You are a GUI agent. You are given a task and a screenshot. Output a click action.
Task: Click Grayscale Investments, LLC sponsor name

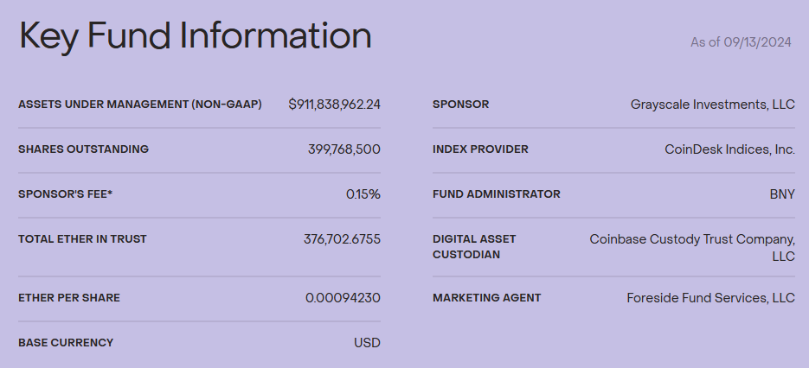coord(712,105)
